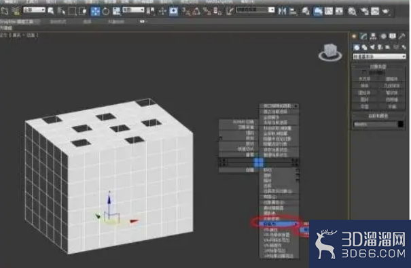Choose the Rectangular Selection Region tool

[x=72, y=11]
